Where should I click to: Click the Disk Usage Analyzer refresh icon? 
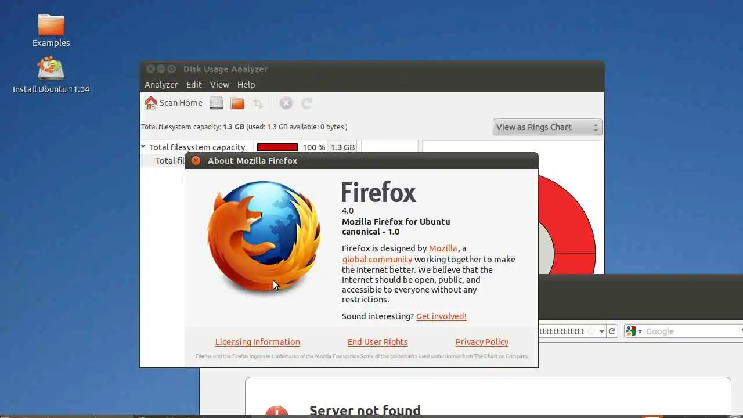coord(306,103)
